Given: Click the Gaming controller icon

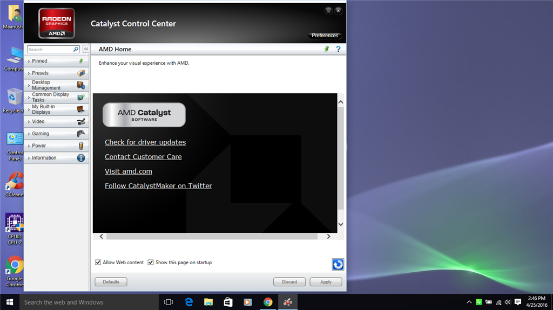Looking at the screenshot, I should pos(81,134).
